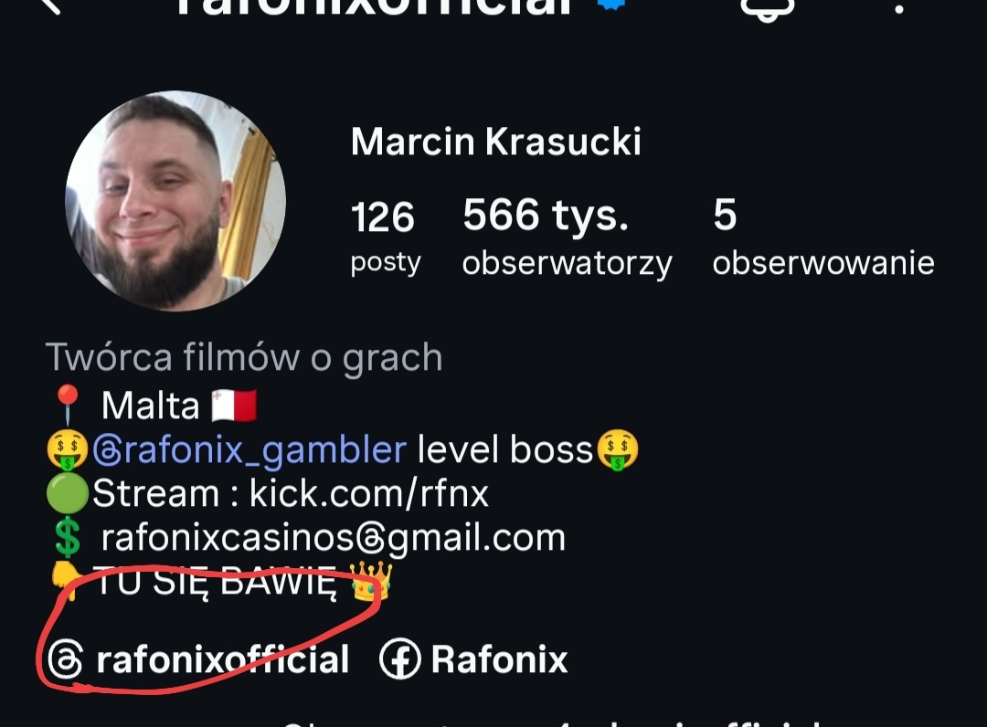The width and height of the screenshot is (987, 727).
Task: Open the profile picture thumbnail
Action: pos(175,201)
